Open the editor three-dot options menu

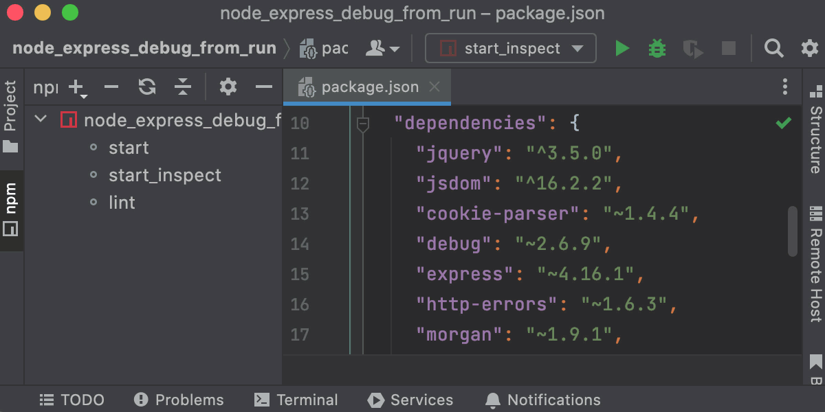coord(785,87)
